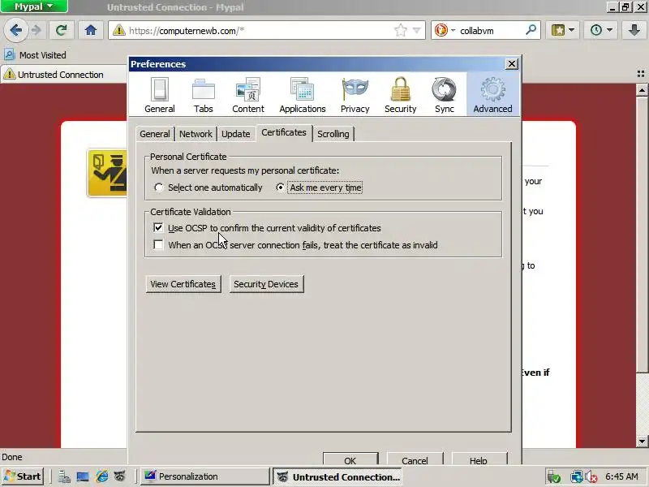Viewport: 649px width, 487px height.
Task: Open the General preferences pane icon
Action: pos(159,94)
